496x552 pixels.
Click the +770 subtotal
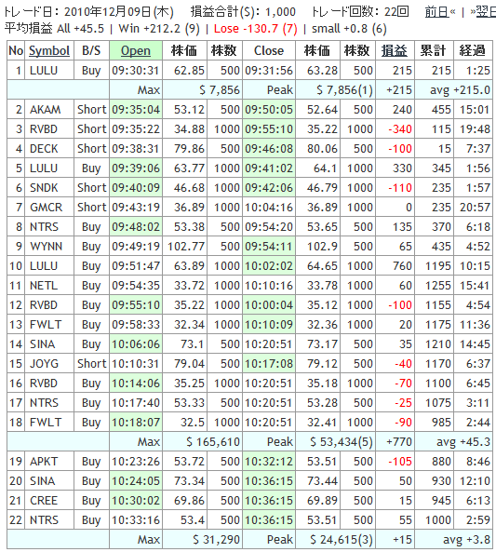(399, 442)
